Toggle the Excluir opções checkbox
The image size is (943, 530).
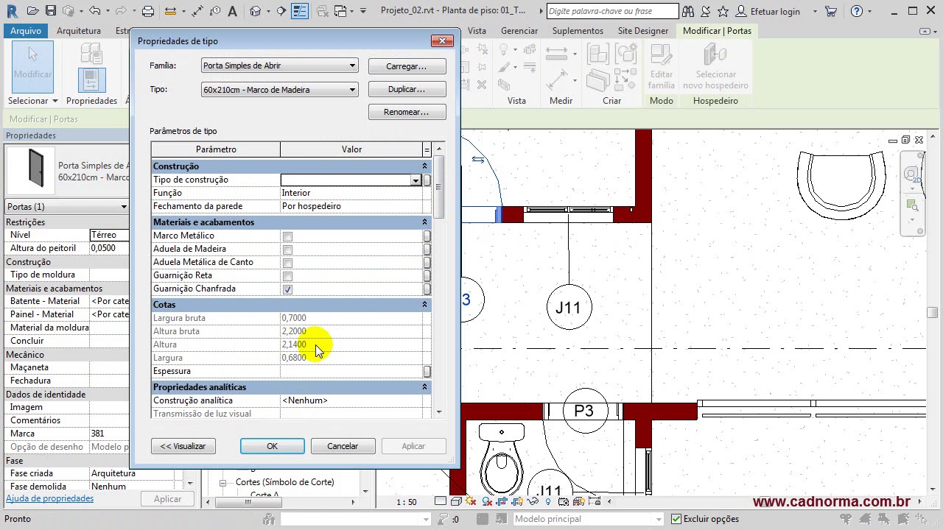pos(676,519)
